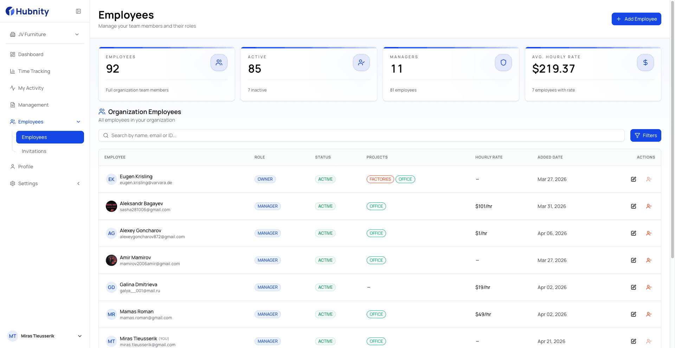
Task: Click the OWNER role badge
Action: tap(265, 179)
